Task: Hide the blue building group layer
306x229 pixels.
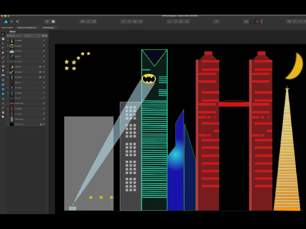Action: (44, 88)
